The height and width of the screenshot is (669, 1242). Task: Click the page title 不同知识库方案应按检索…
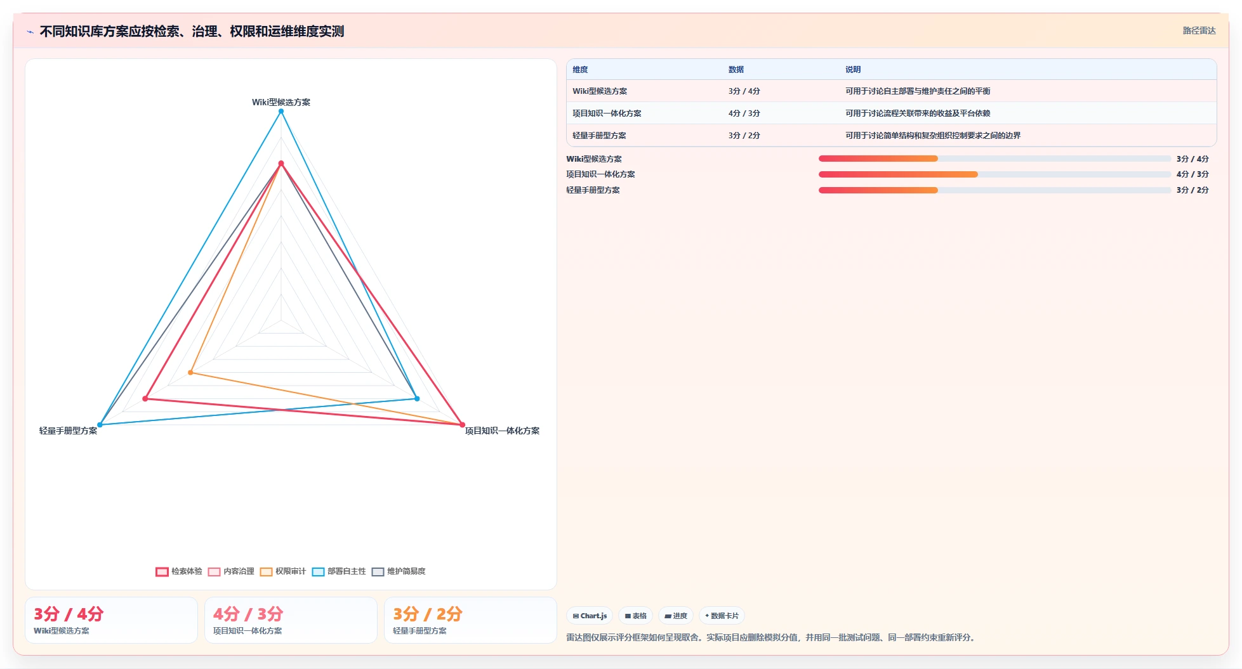[x=192, y=32]
